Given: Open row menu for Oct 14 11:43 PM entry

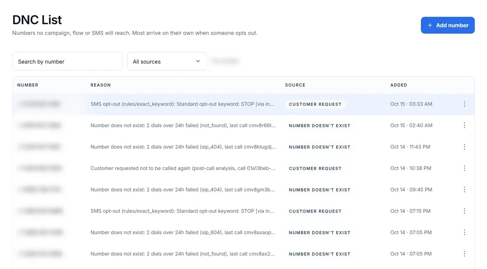Looking at the screenshot, I should pos(464,147).
